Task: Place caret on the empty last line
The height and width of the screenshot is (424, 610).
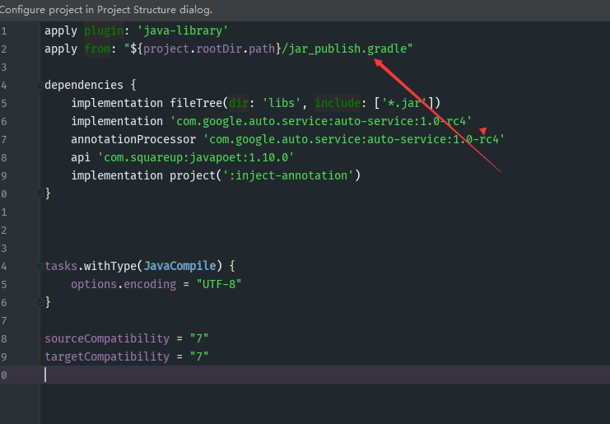Action: pos(324,375)
